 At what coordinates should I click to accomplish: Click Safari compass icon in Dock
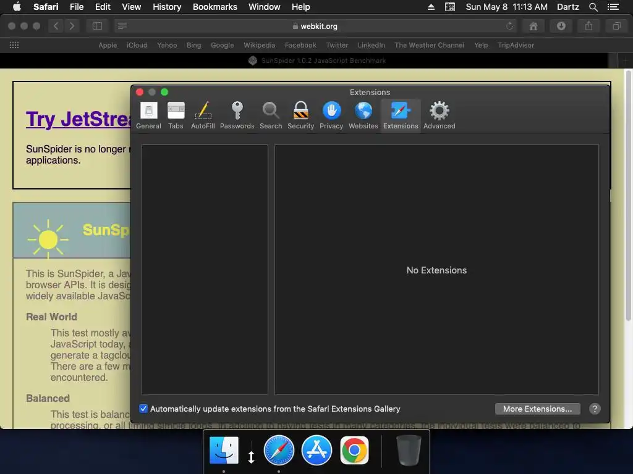279,450
